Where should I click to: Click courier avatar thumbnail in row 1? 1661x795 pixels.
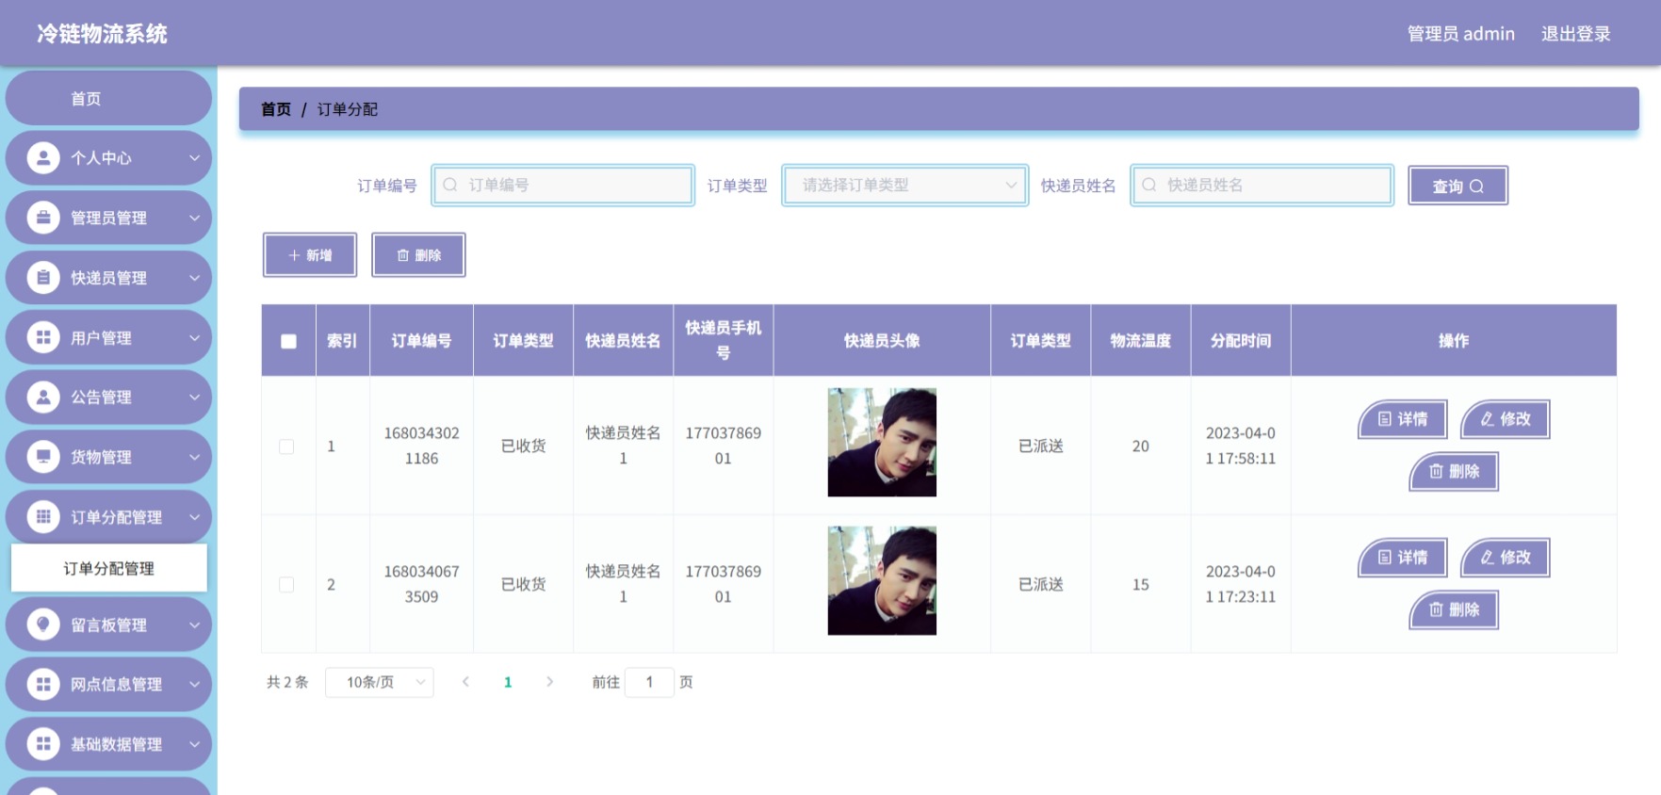pyautogui.click(x=882, y=443)
